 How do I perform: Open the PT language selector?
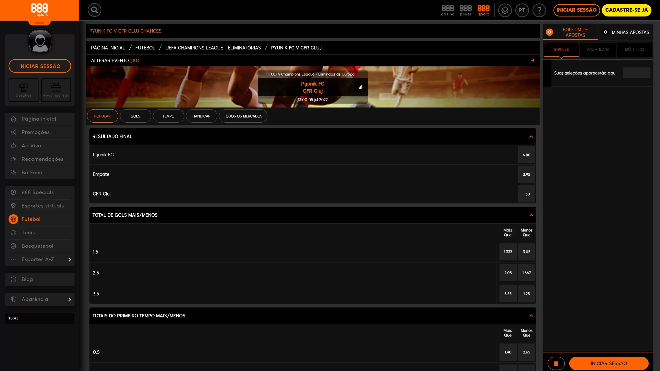(522, 10)
